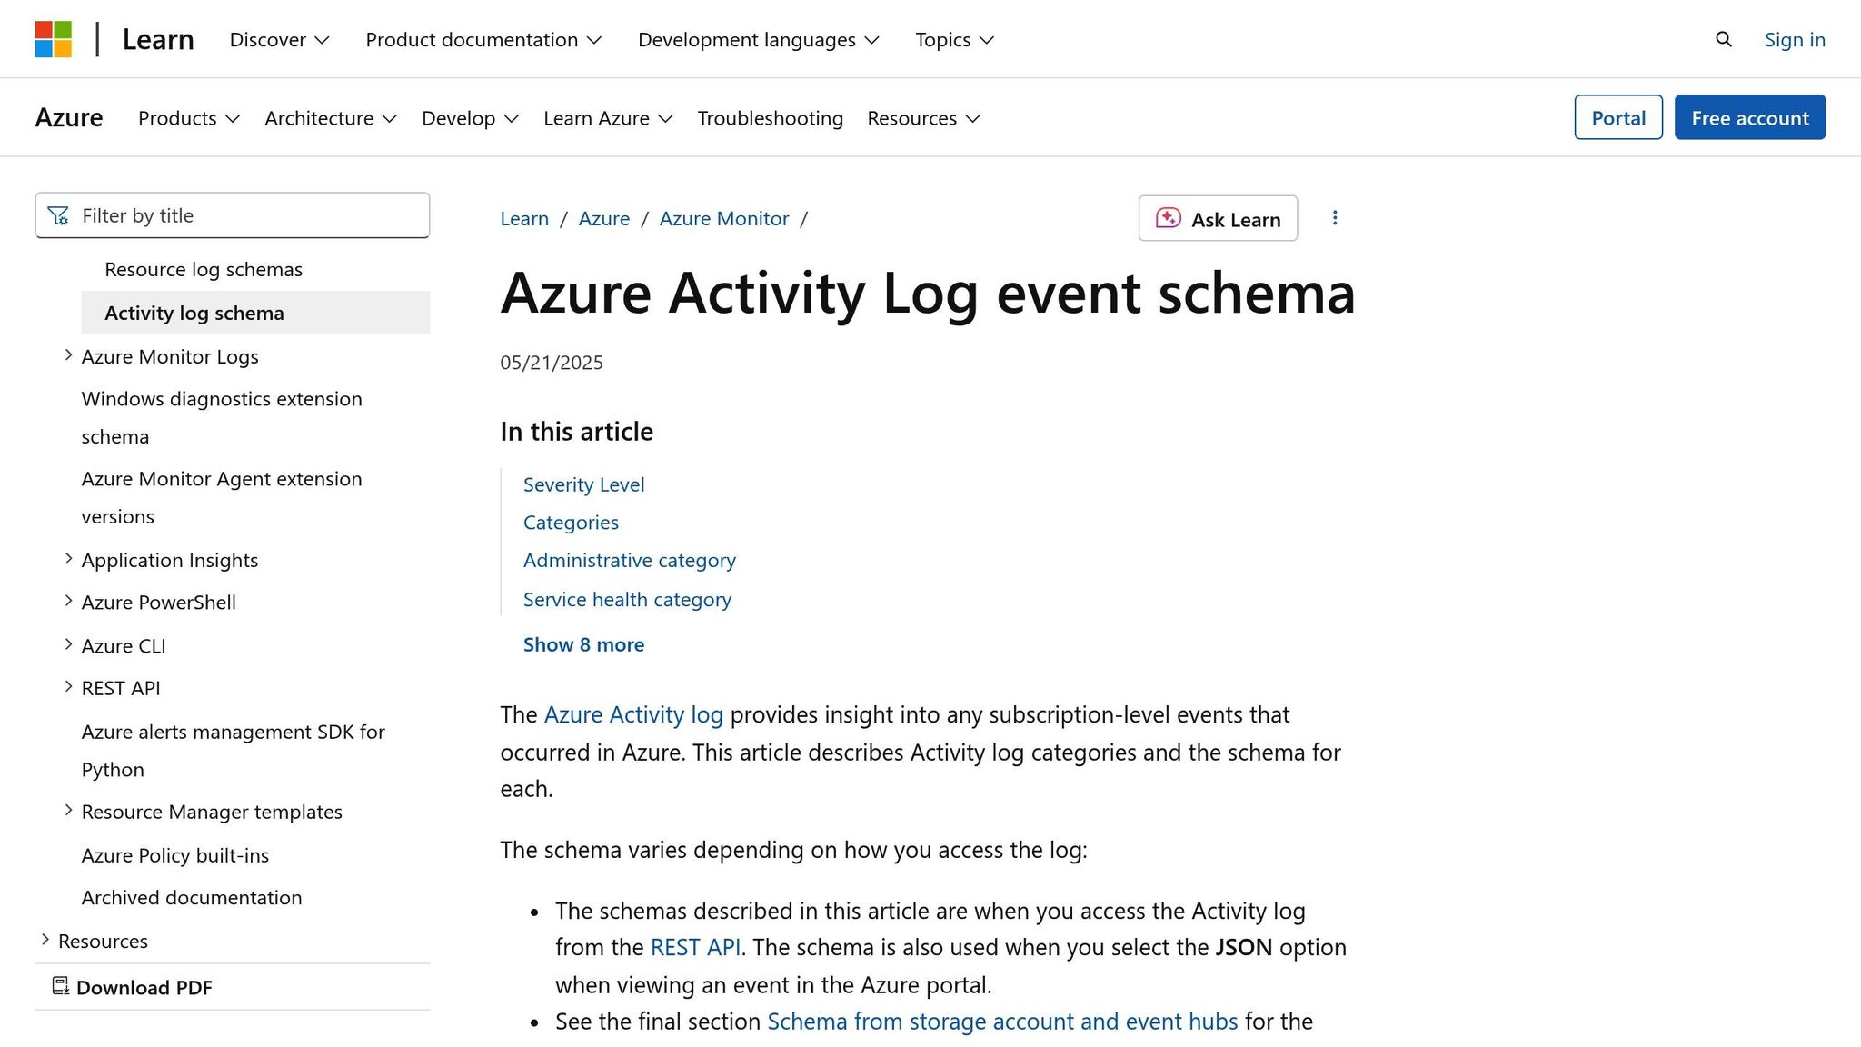This screenshot has width=1861, height=1047.
Task: Focus the Filter by title field
Action: (x=233, y=215)
